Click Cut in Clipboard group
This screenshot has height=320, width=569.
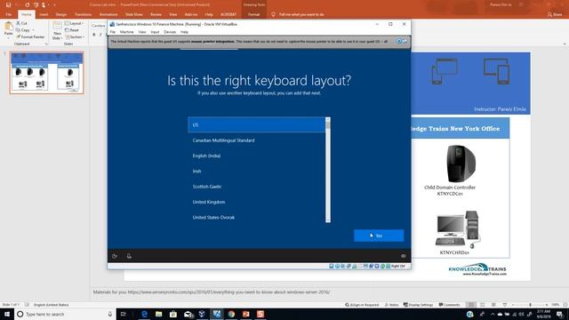(21, 23)
